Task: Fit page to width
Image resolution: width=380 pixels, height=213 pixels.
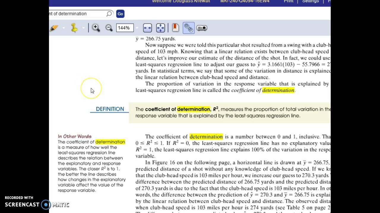Action: click(148, 28)
